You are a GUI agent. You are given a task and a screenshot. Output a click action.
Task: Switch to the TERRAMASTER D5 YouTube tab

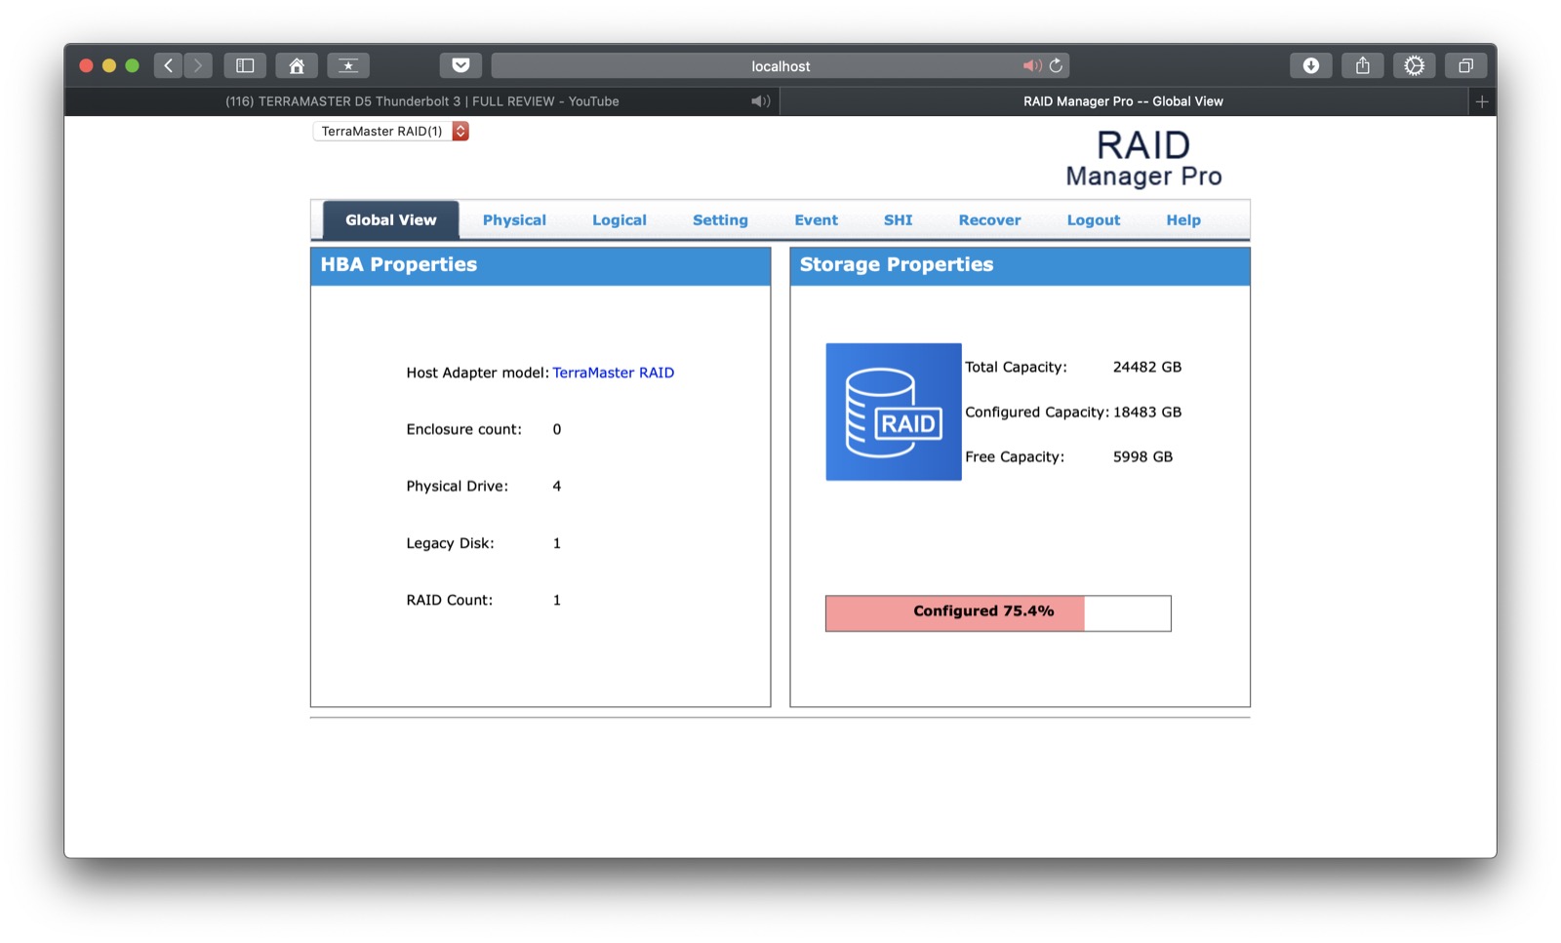422,101
